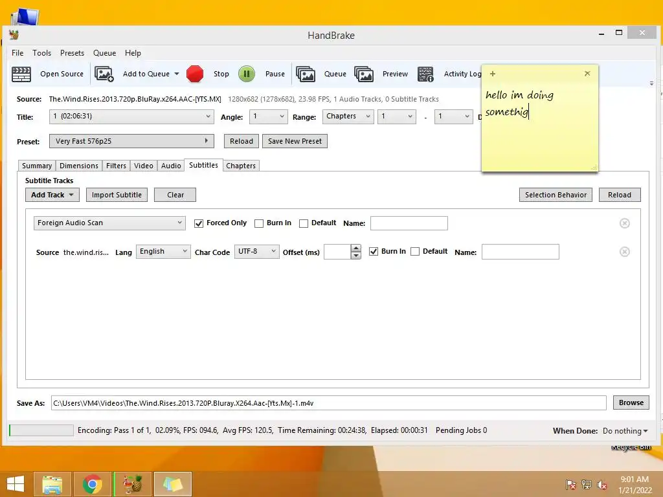The width and height of the screenshot is (663, 497).
Task: Switch to the Dimensions tab
Action: [79, 166]
